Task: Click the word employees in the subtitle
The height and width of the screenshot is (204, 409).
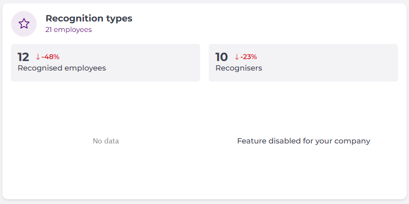Action: pyautogui.click(x=73, y=30)
